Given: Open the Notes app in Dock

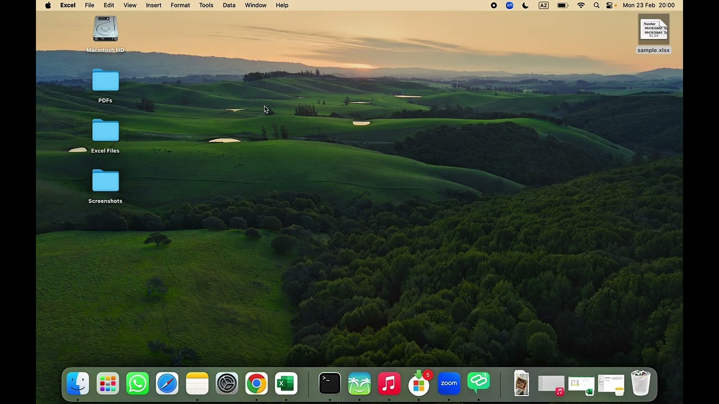Looking at the screenshot, I should [x=197, y=384].
